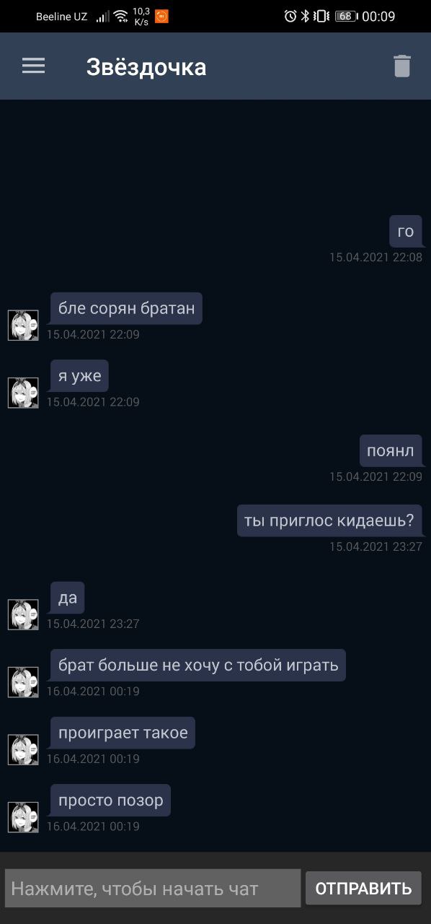Image resolution: width=431 pixels, height=924 pixels.
Task: Select the 'го' message bubble
Action: [x=406, y=231]
